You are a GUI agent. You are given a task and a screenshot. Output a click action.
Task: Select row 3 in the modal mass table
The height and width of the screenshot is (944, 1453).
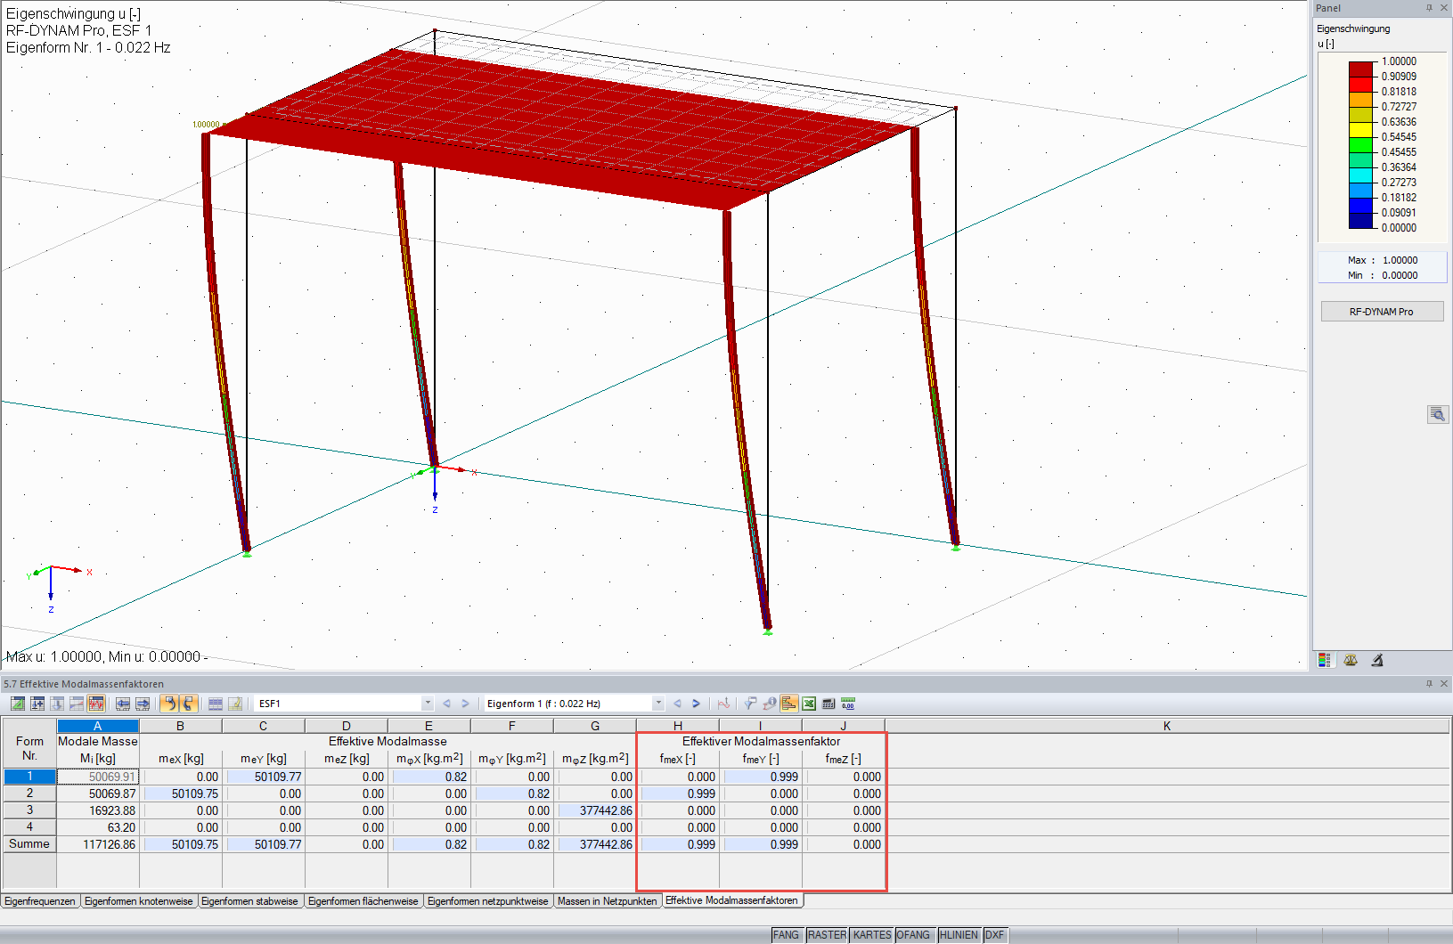coord(29,810)
